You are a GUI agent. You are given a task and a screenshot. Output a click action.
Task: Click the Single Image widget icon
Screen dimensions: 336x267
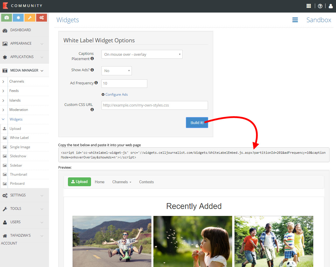(5, 147)
